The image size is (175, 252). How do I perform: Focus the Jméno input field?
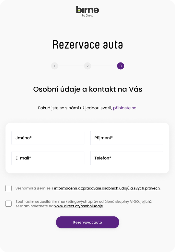coord(48,138)
